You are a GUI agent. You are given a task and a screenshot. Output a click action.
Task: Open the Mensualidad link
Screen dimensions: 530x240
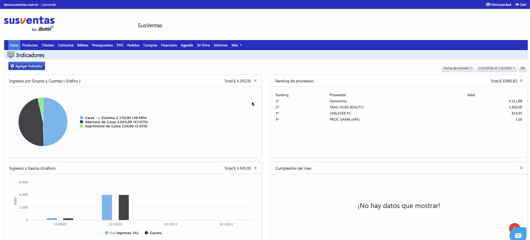tap(499, 4)
